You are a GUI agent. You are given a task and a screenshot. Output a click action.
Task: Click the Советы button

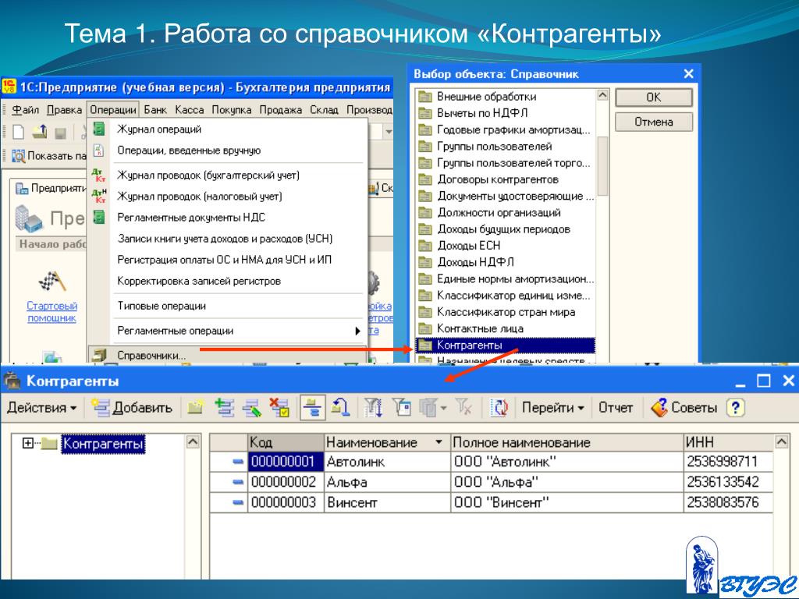(x=684, y=407)
